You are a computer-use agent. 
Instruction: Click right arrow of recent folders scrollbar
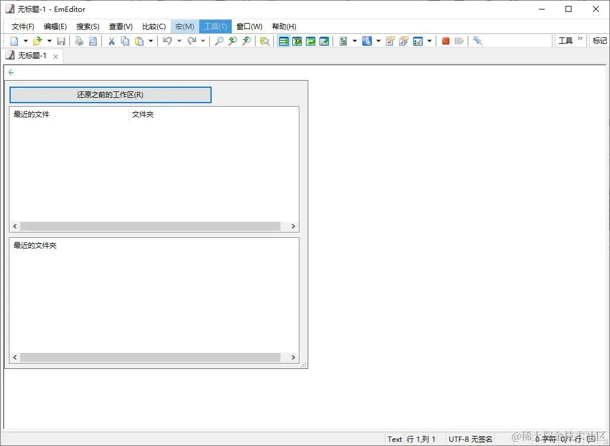click(293, 357)
